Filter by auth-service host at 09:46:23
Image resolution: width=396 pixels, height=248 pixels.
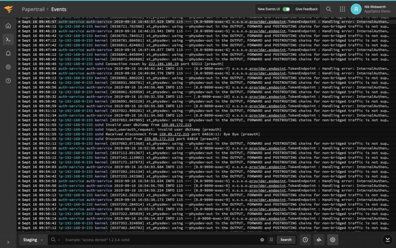point(71,31)
